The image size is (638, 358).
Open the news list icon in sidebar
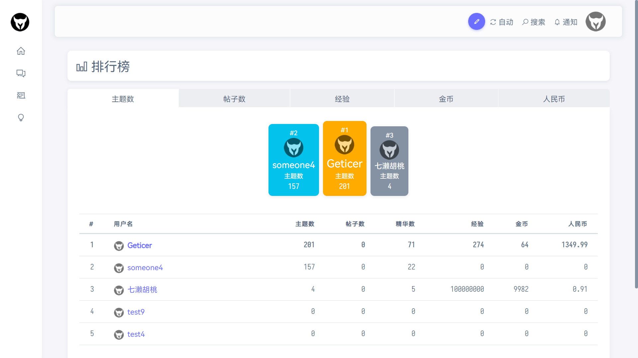click(21, 95)
